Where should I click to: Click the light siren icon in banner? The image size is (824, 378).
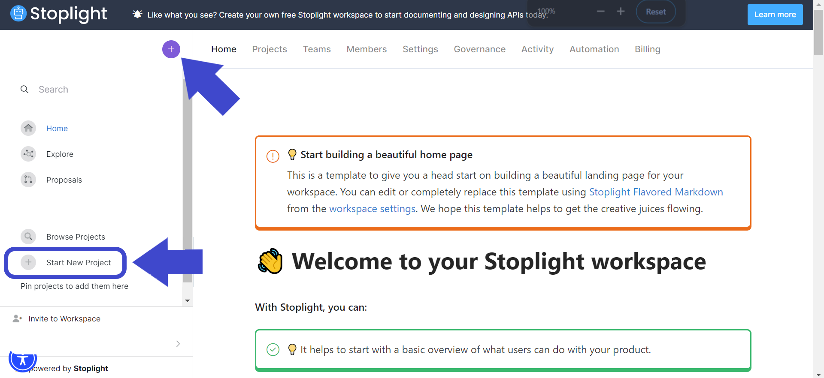pyautogui.click(x=137, y=14)
